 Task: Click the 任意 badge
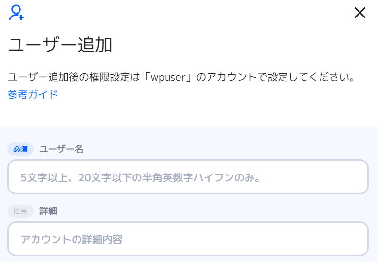click(x=20, y=211)
